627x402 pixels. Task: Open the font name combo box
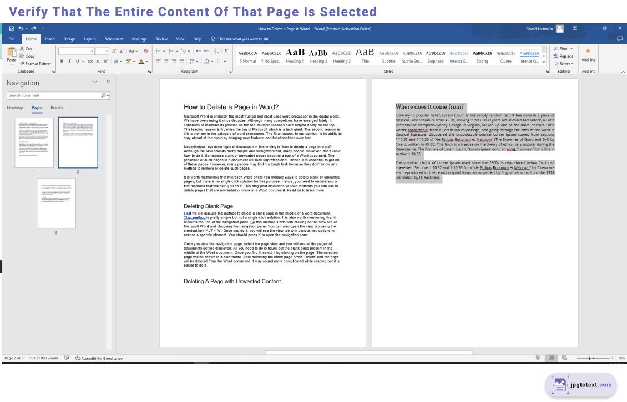pyautogui.click(x=76, y=51)
